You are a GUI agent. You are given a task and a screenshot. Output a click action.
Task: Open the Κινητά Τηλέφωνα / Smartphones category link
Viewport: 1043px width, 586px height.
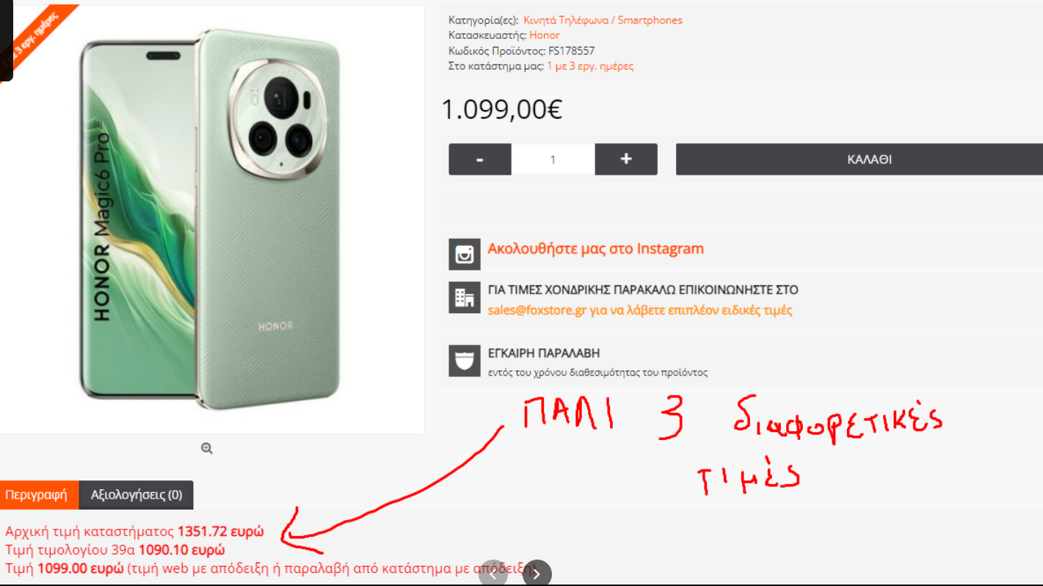click(x=603, y=21)
